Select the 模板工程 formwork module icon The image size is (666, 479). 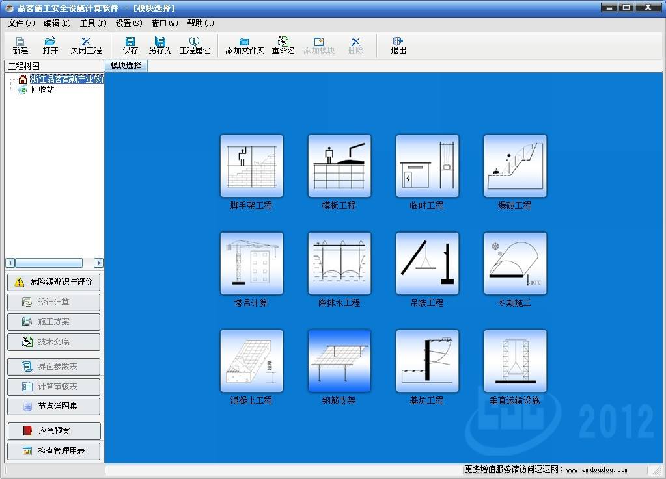pos(339,166)
